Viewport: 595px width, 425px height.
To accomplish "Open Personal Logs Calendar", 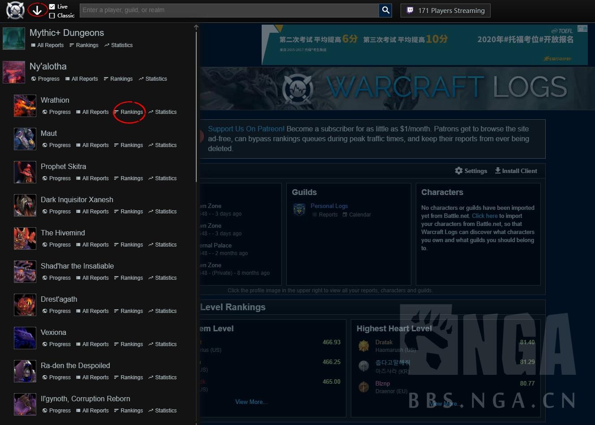I will tap(357, 215).
